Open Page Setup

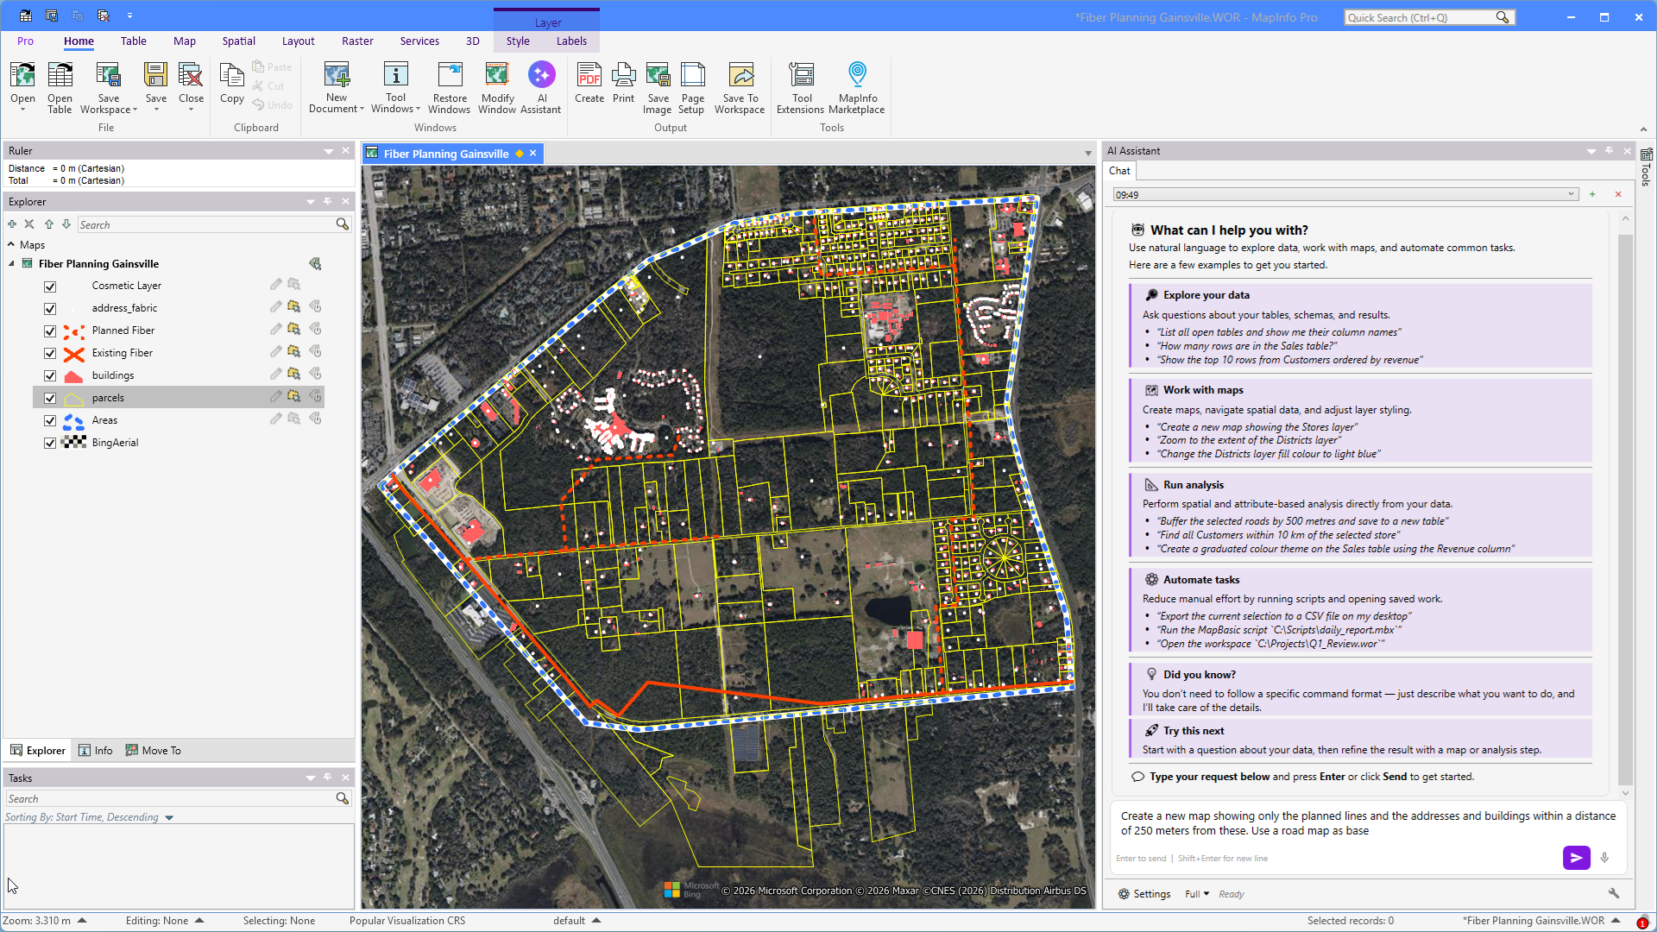[x=692, y=87]
